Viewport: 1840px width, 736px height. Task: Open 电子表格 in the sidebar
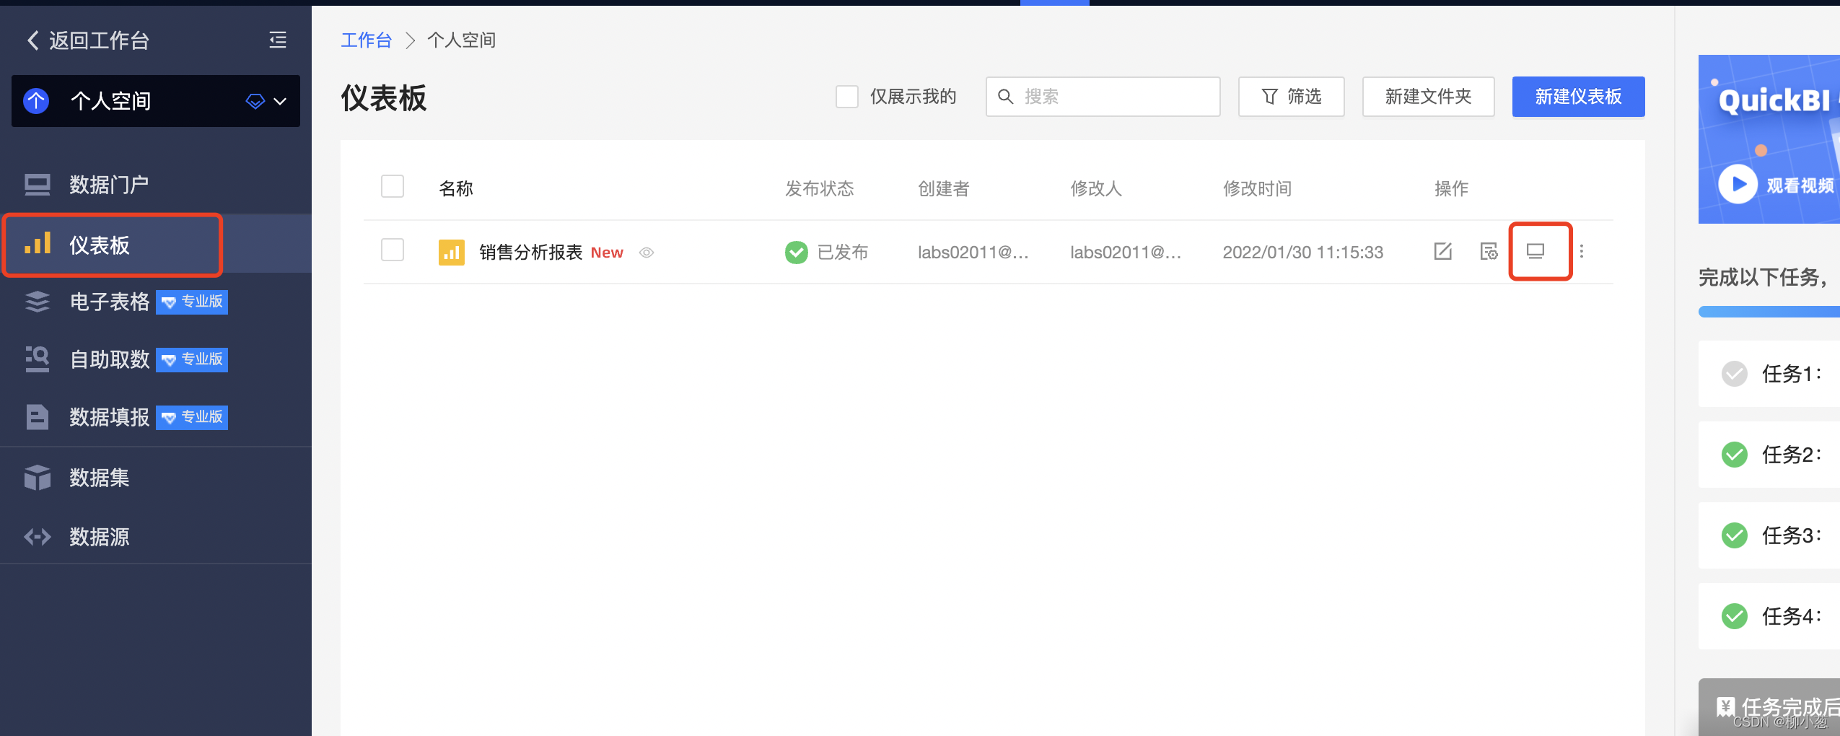pos(156,302)
